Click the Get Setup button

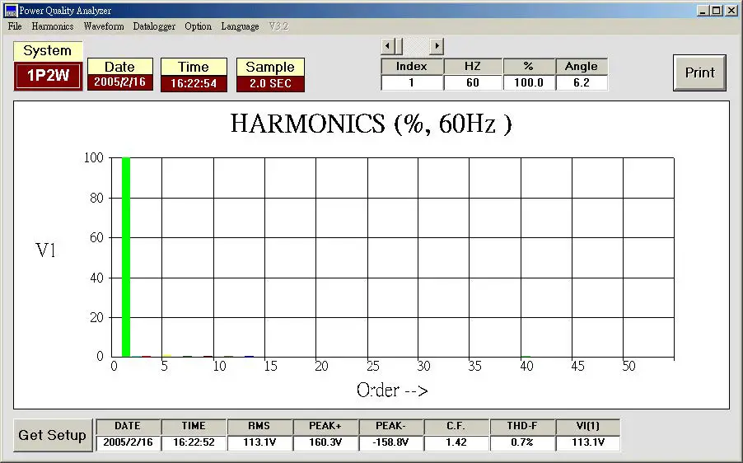tap(52, 434)
